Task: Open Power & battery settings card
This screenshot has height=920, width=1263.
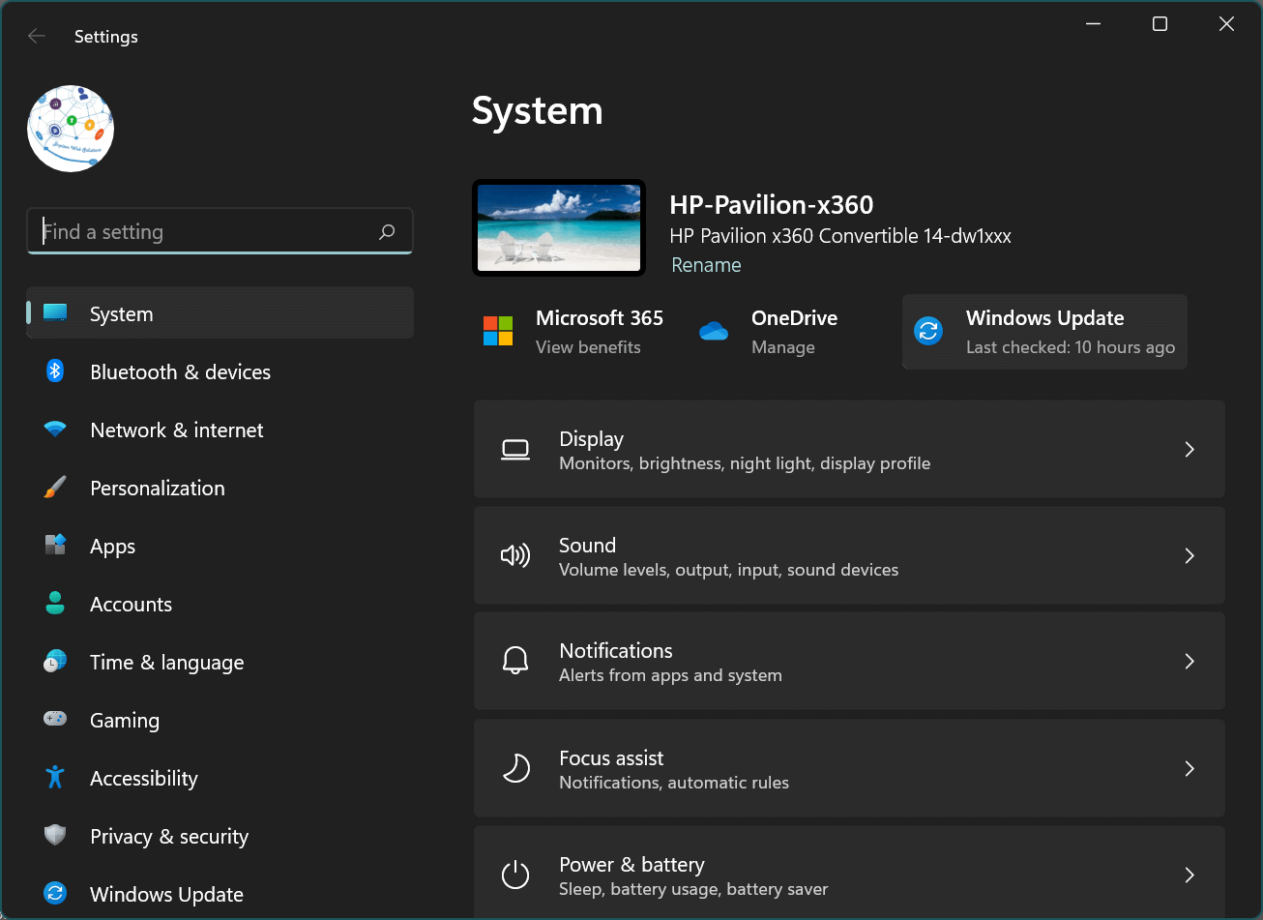Action: (849, 873)
